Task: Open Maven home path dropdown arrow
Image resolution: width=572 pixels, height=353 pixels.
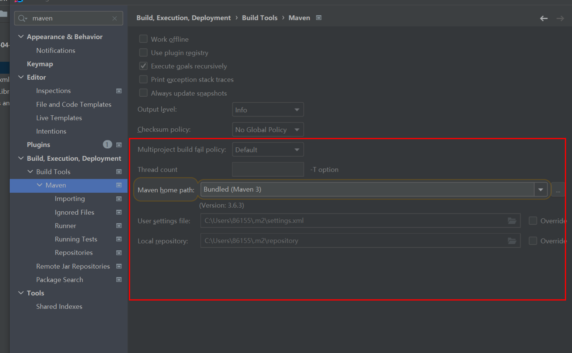Action: point(541,190)
